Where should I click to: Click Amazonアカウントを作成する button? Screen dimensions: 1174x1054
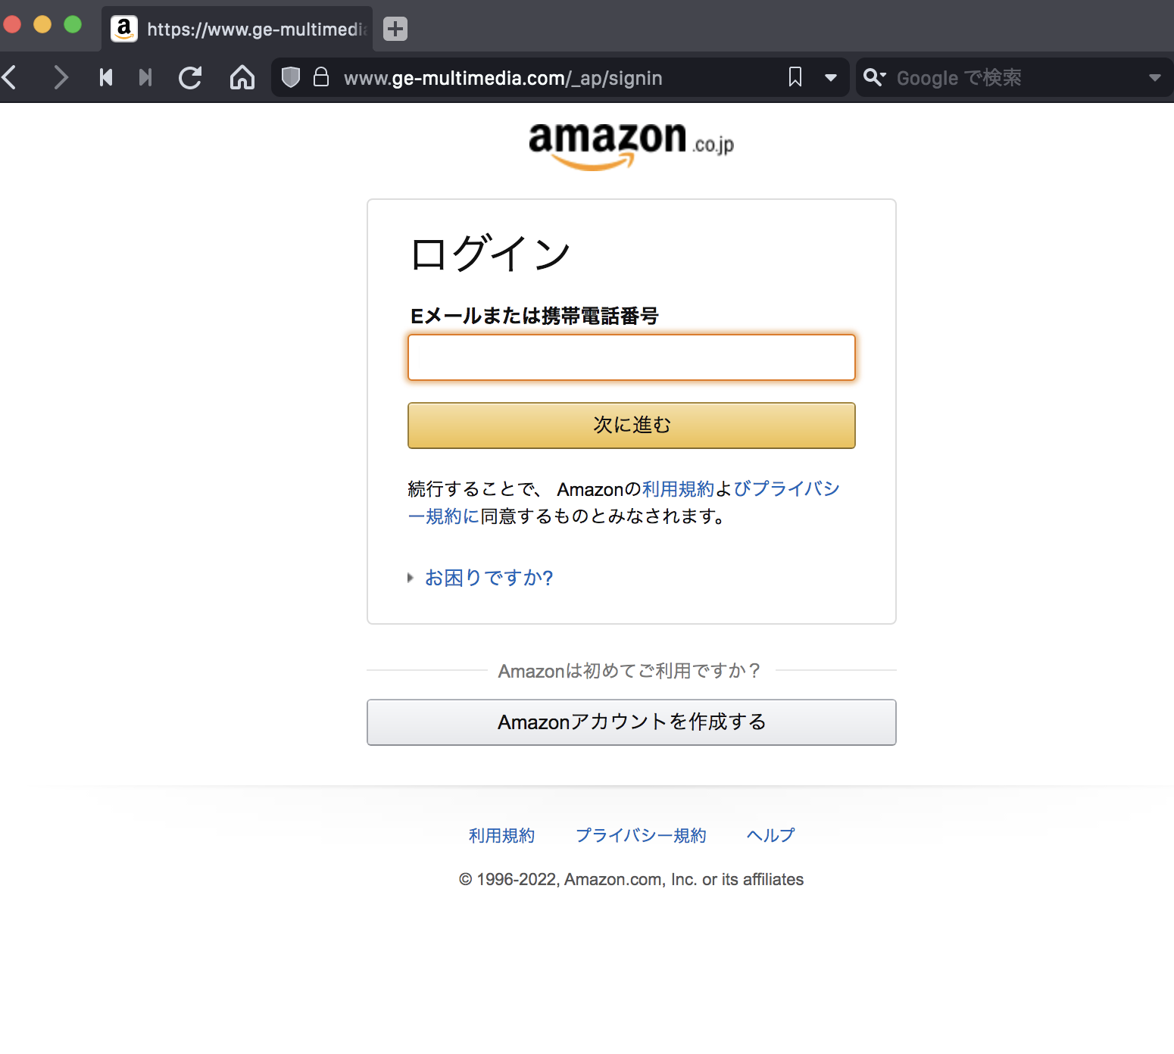[x=631, y=722]
